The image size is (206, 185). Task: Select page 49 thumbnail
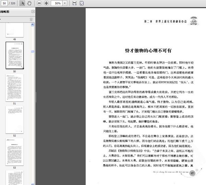click(x=14, y=30)
